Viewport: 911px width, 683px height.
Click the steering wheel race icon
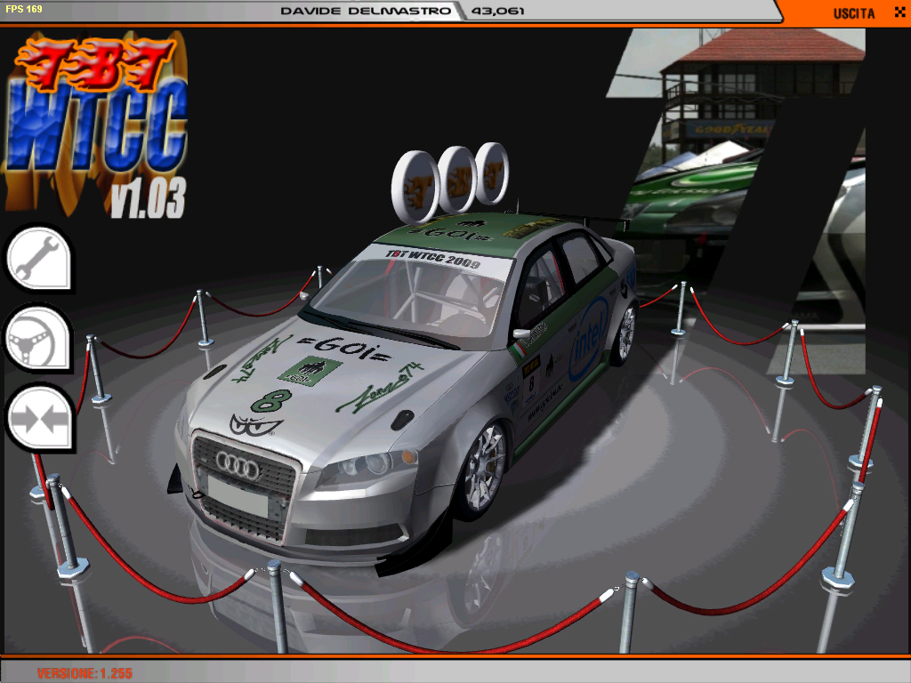coord(38,338)
